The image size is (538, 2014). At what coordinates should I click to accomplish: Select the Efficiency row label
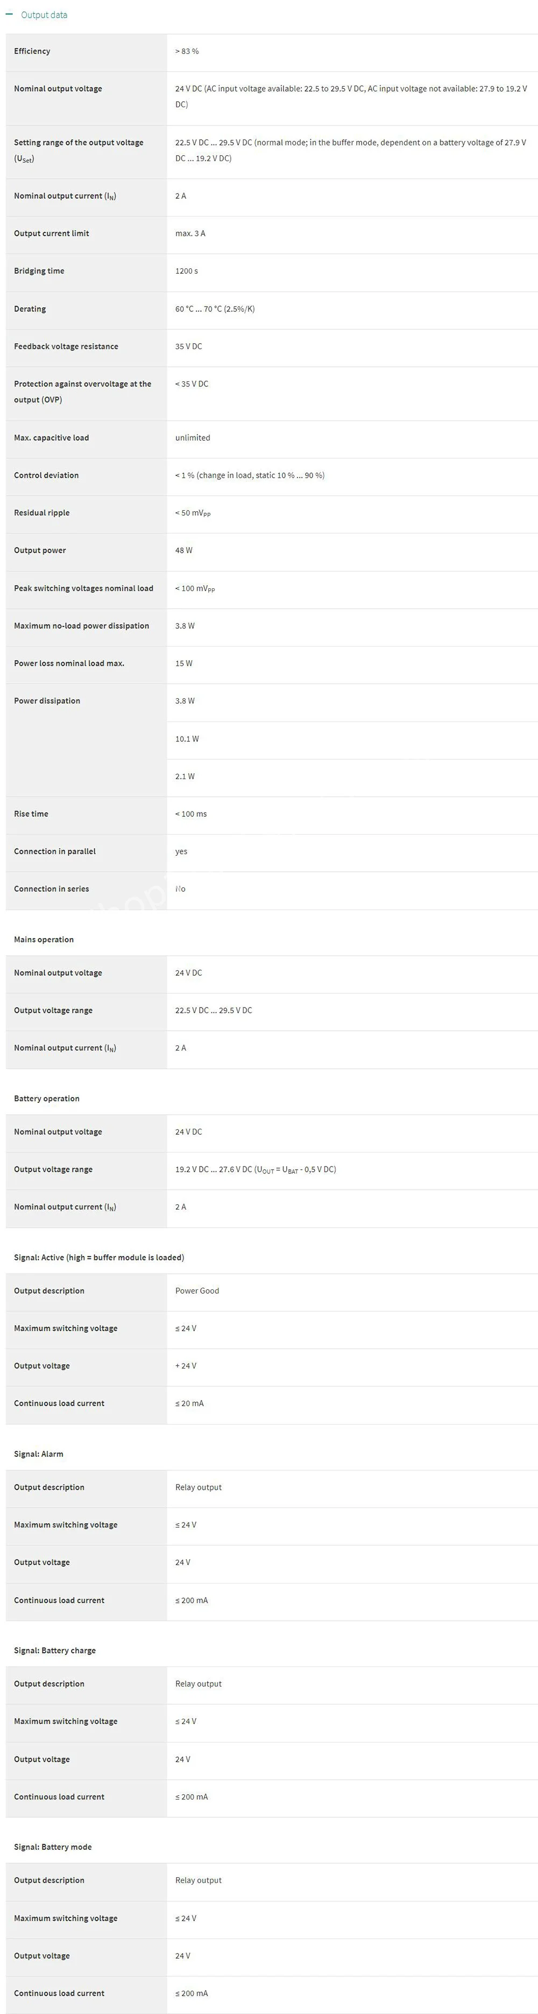coord(32,52)
